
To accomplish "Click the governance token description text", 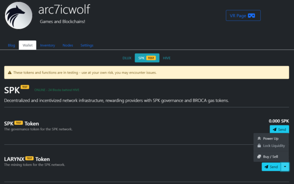I will click(38, 129).
